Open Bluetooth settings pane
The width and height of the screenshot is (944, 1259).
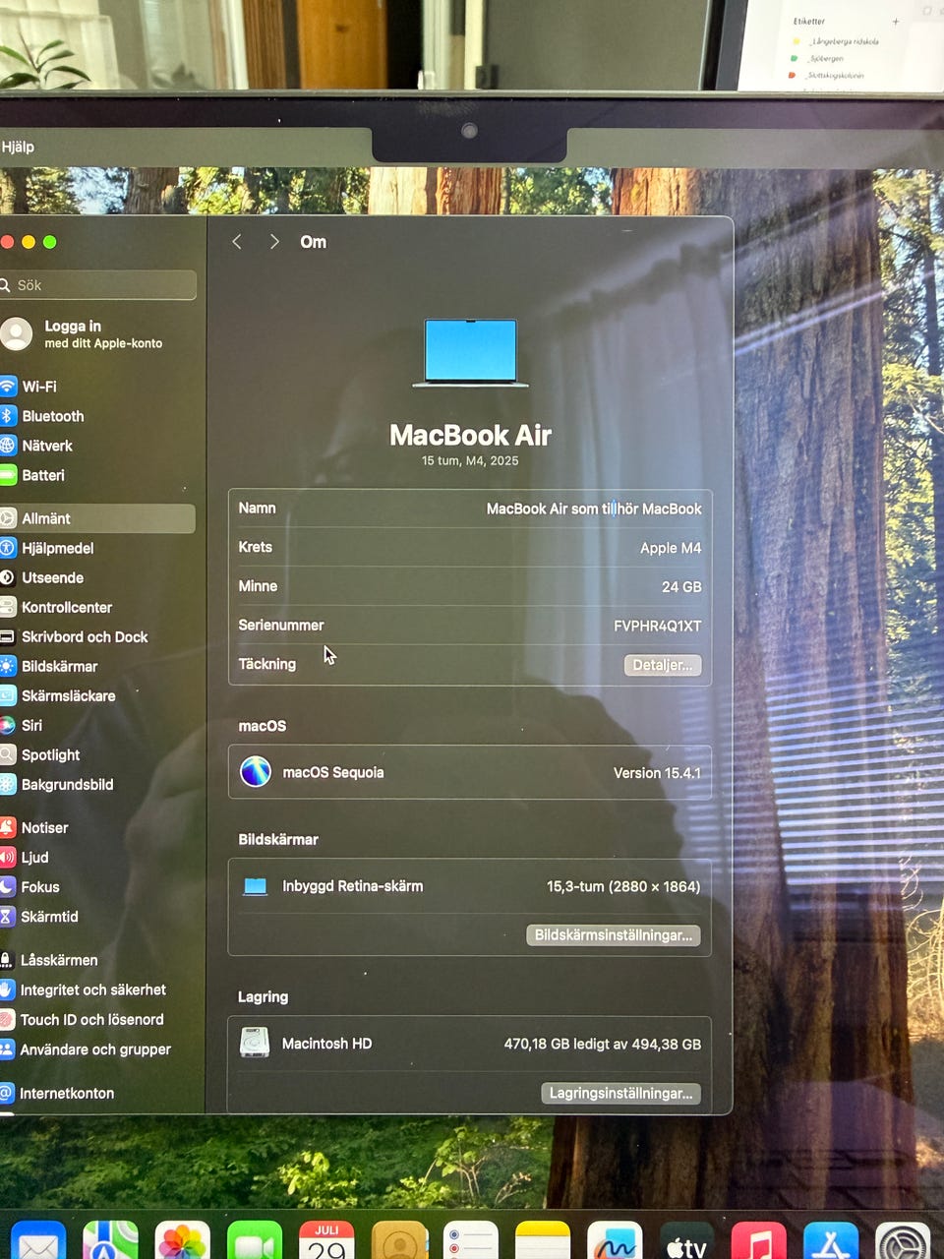(42, 416)
